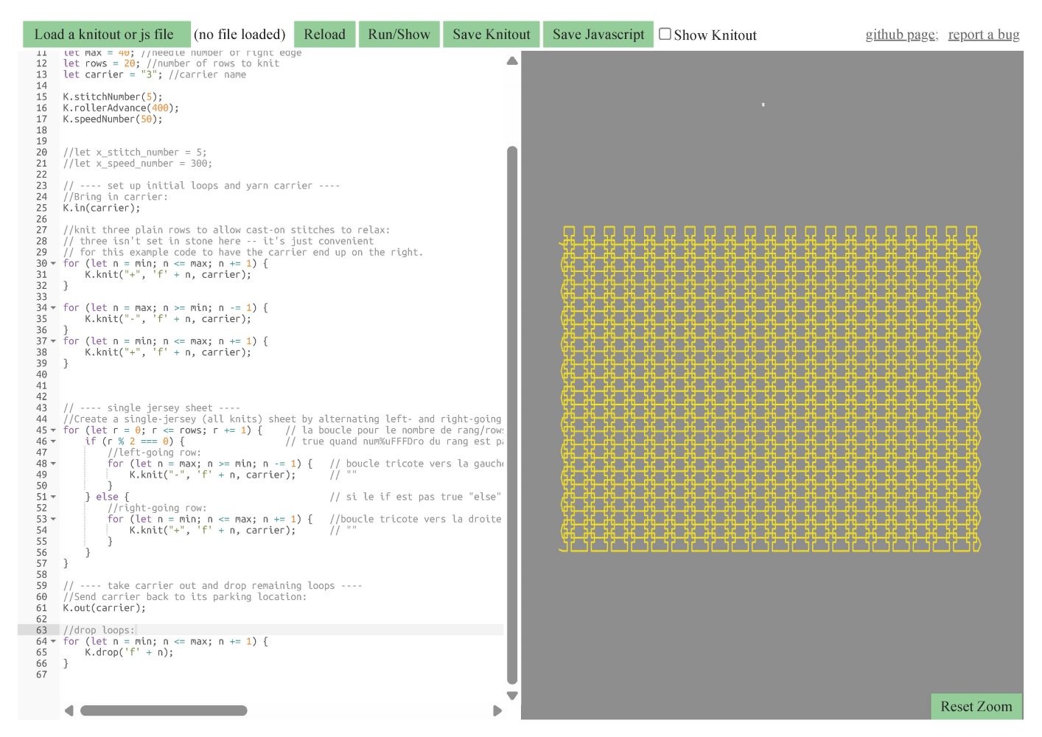Click the 'let rows = 20;' line
This screenshot has height=737, width=1042.
[171, 63]
